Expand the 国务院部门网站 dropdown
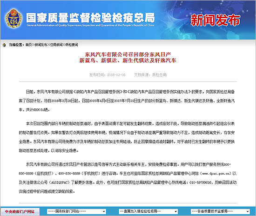The width and height of the screenshot is (256, 216). pos(76,211)
